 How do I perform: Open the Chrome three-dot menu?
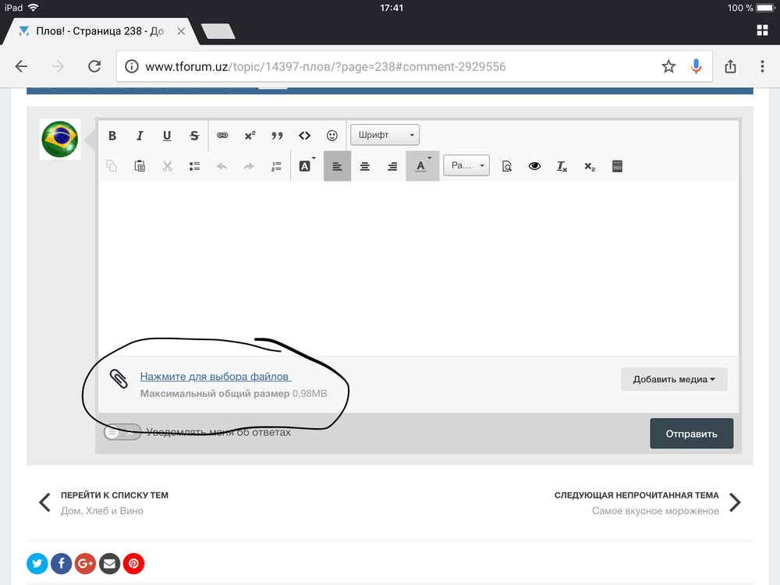point(762,67)
